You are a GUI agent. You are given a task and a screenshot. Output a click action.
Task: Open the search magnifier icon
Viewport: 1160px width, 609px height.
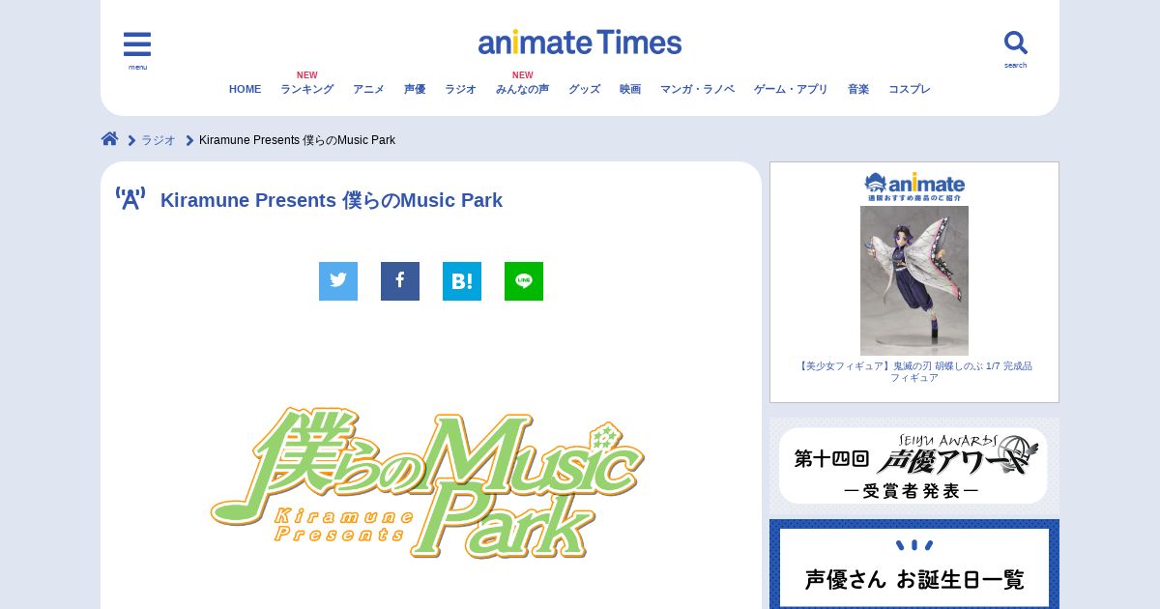[1015, 43]
